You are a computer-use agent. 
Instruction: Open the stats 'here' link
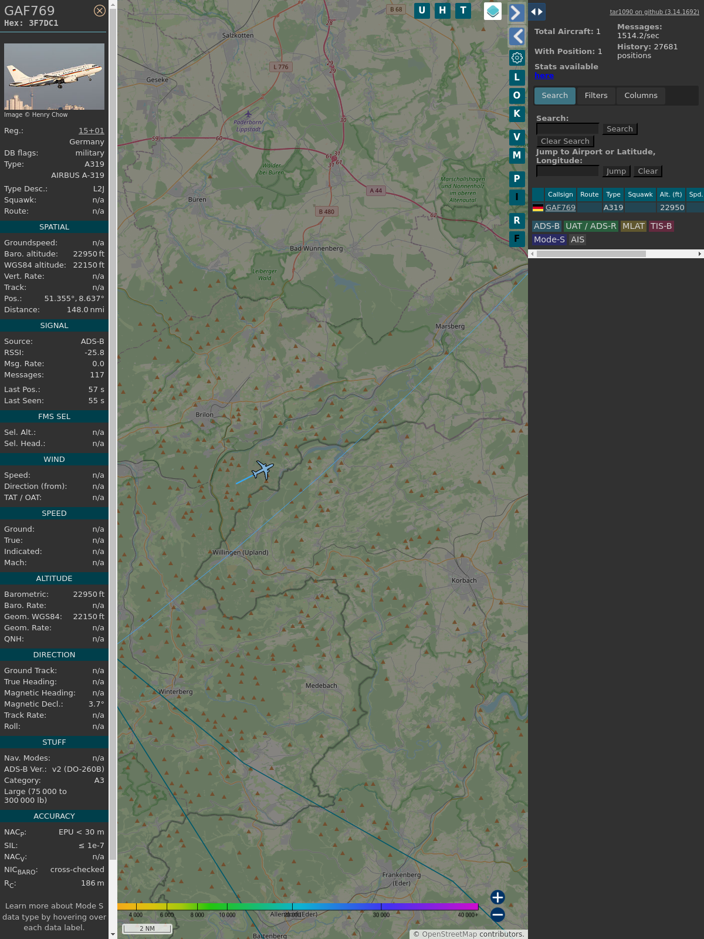coord(544,76)
